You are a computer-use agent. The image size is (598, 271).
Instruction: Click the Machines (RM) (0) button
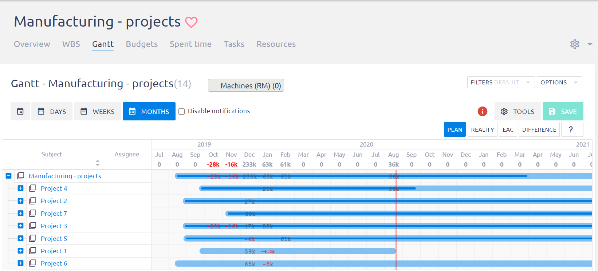(246, 85)
